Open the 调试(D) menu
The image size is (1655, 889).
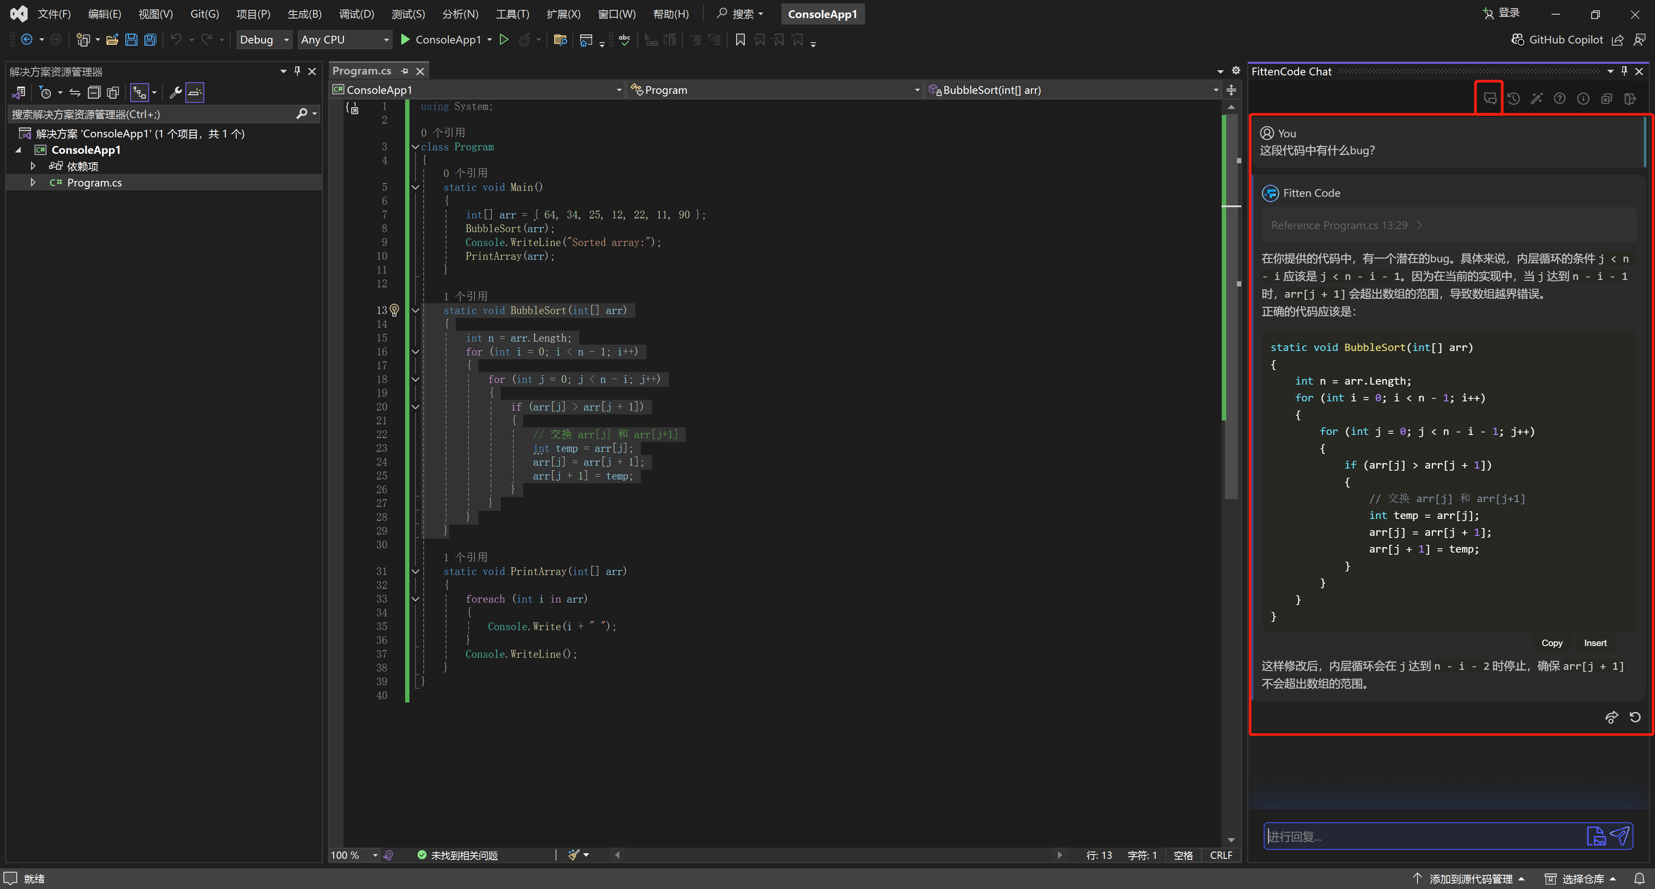(x=356, y=14)
